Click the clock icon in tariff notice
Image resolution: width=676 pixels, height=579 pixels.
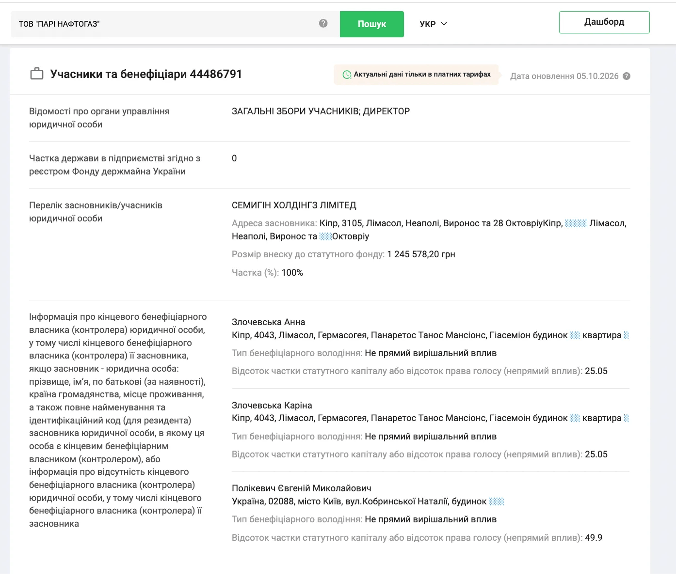point(347,75)
